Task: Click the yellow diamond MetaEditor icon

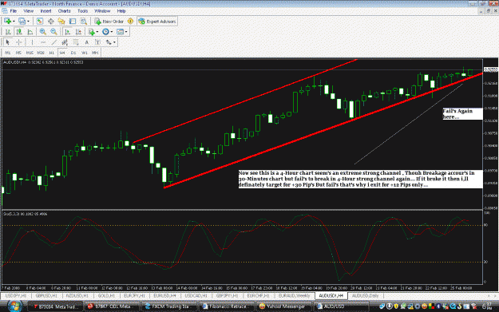Action: (130, 22)
